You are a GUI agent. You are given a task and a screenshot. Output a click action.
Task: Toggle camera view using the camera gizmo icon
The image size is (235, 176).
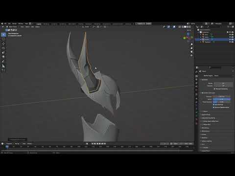(x=191, y=52)
